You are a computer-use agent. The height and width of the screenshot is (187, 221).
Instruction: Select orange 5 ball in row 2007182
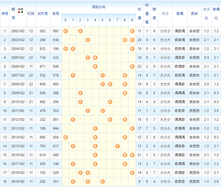click(102, 75)
